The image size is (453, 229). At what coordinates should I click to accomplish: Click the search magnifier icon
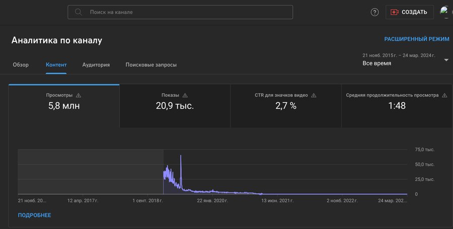click(x=79, y=12)
